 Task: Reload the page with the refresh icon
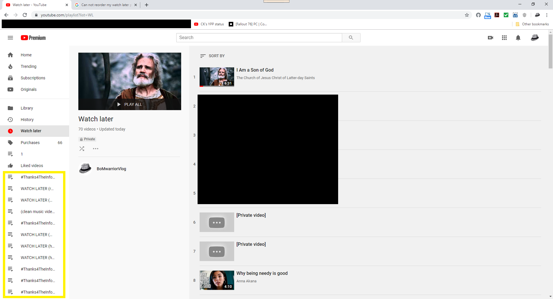tap(25, 15)
